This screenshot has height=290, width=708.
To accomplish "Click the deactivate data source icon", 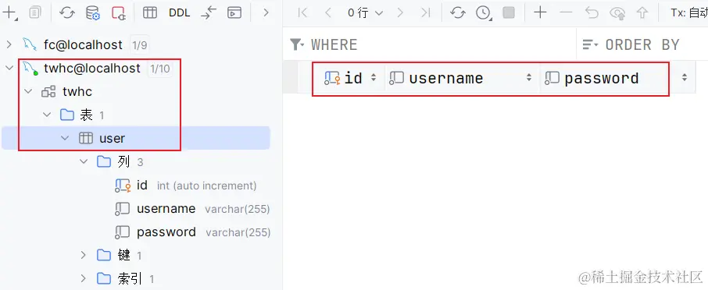I will coord(119,12).
